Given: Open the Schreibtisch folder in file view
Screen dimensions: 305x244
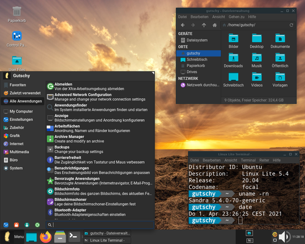Looking at the screenshot, I should coord(233,80).
